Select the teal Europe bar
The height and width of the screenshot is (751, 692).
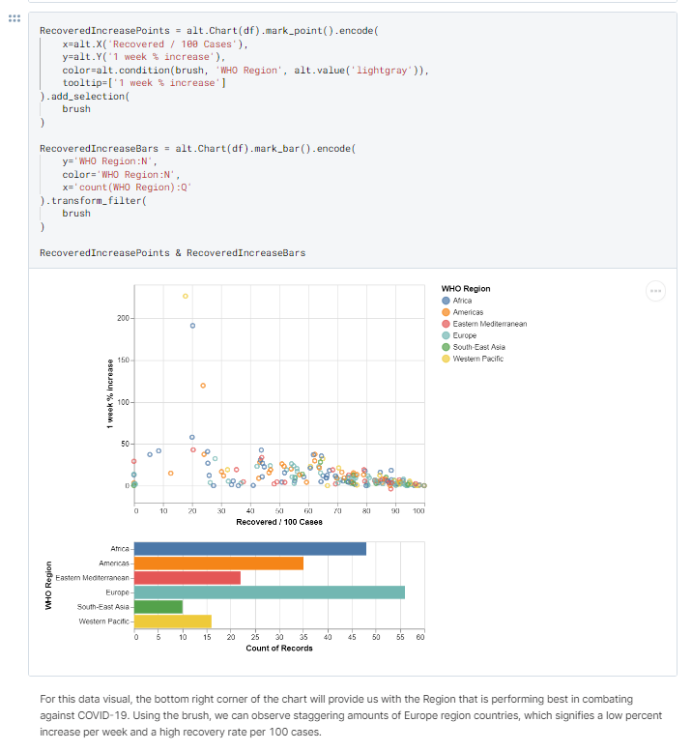coord(270,592)
